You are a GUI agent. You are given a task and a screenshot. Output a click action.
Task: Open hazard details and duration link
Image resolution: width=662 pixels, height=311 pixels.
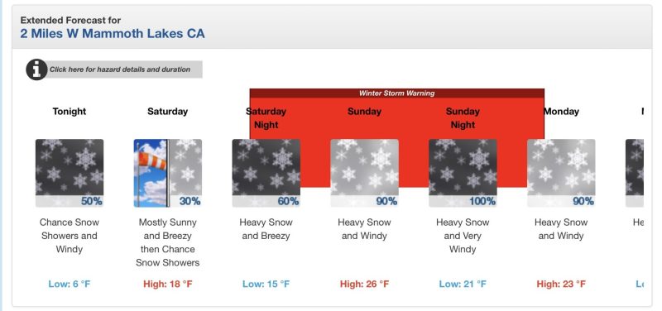point(120,69)
